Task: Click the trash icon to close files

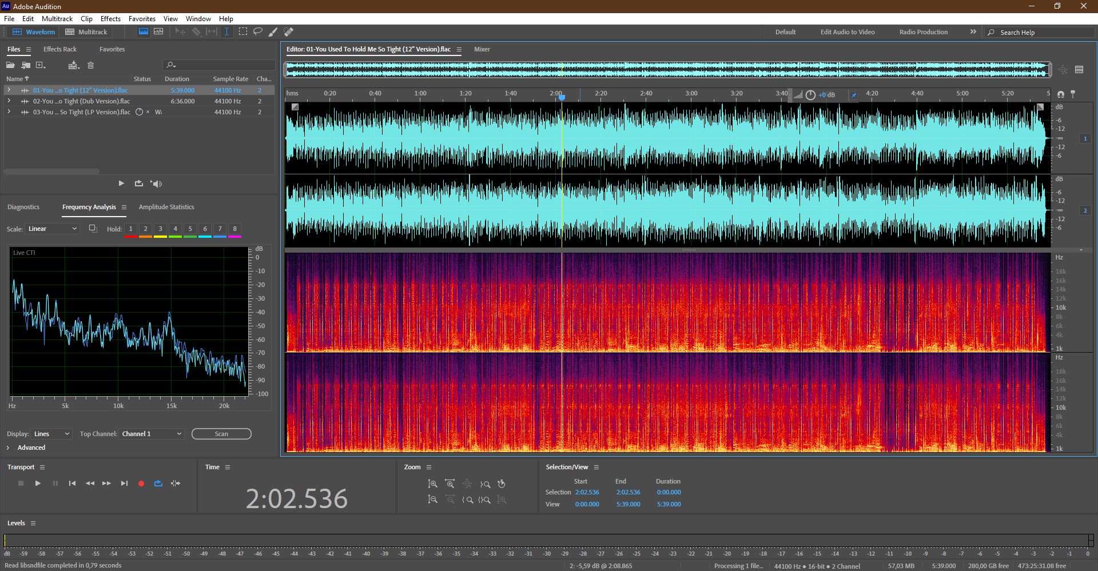Action: (90, 65)
